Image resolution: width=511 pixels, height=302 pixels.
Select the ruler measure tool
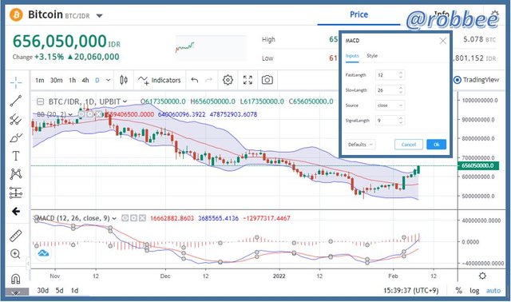click(15, 235)
